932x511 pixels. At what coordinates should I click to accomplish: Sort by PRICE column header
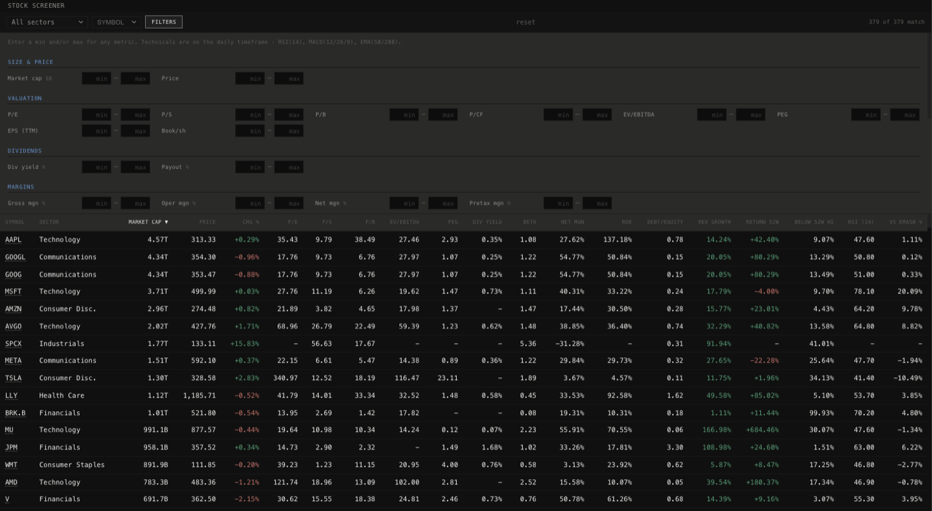pos(207,222)
